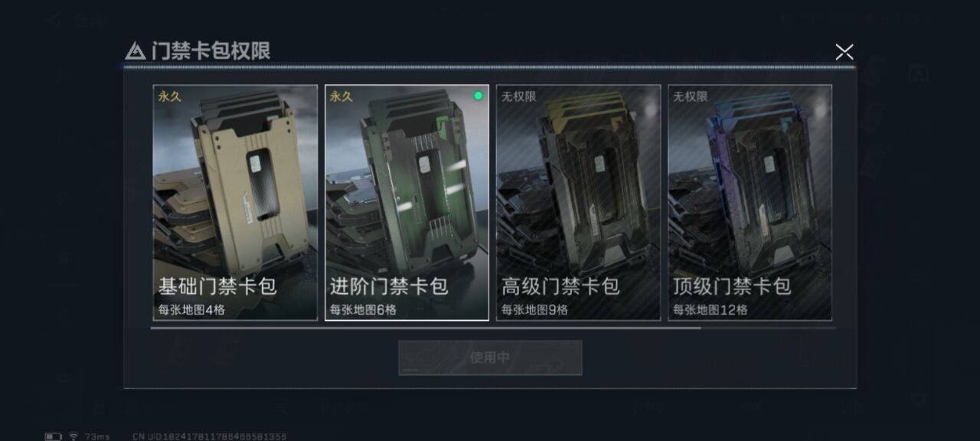Click the 永久 tag on 进阶门禁卡包

click(x=341, y=96)
